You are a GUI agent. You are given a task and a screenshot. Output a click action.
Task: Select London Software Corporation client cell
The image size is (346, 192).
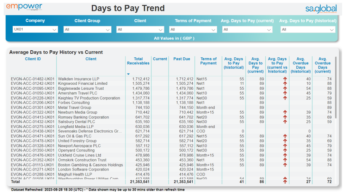pyautogui.click(x=84, y=169)
